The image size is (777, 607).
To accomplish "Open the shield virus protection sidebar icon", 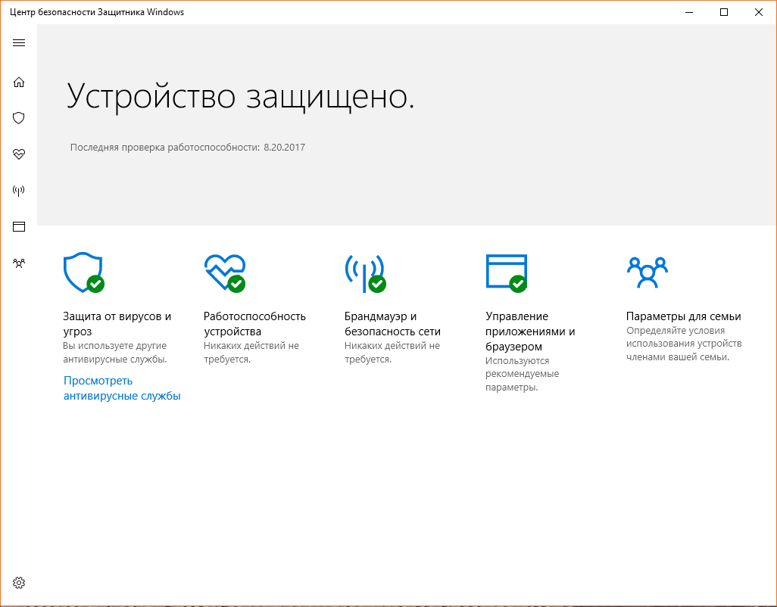I will 19,118.
